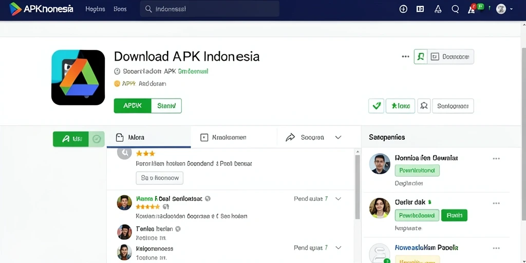Open three-dot menu for Howeaslakiam Papelk
The width and height of the screenshot is (526, 263).
496,248
